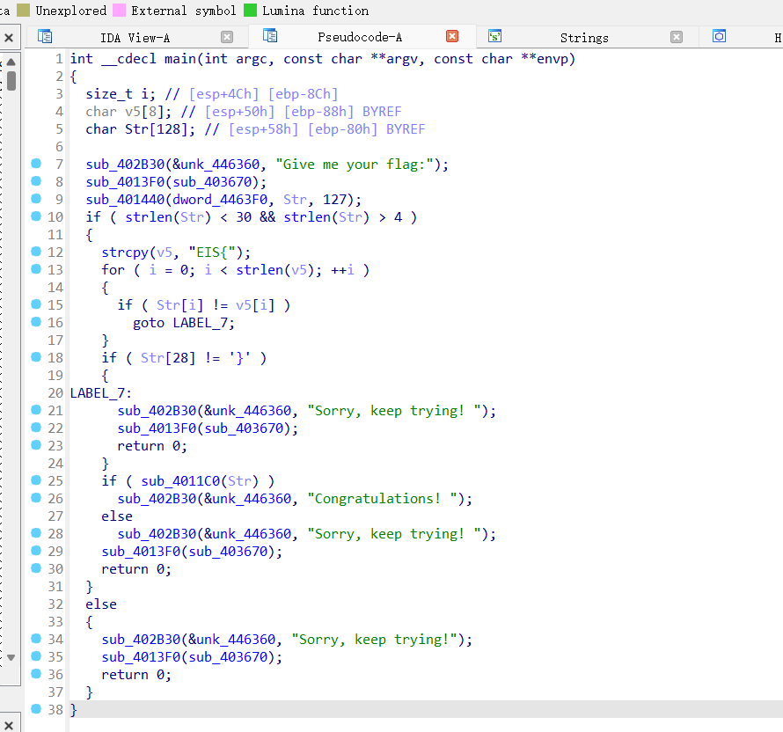Image resolution: width=783 pixels, height=732 pixels.
Task: Click the scrollbar down arrow in left panel
Action: point(11,657)
